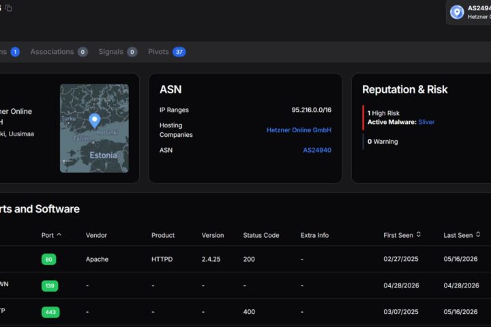491x327 pixels.
Task: Click the Reputation & Risk heading
Action: pos(405,89)
